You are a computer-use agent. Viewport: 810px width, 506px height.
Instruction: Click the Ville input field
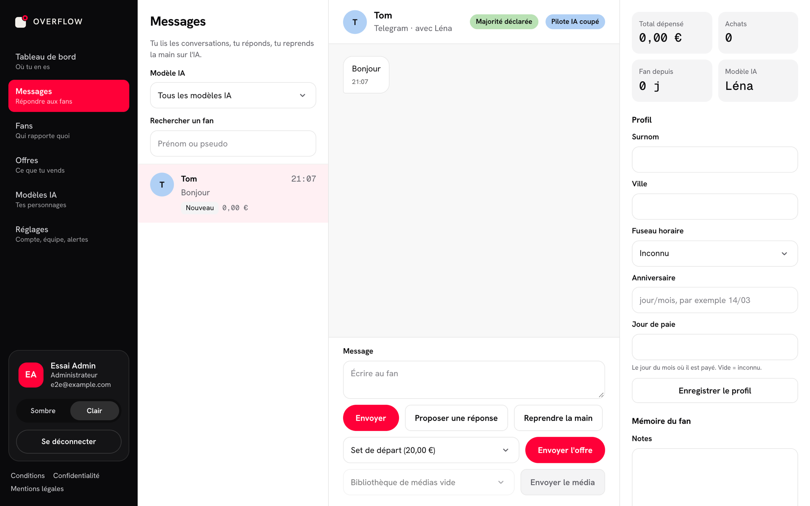714,206
